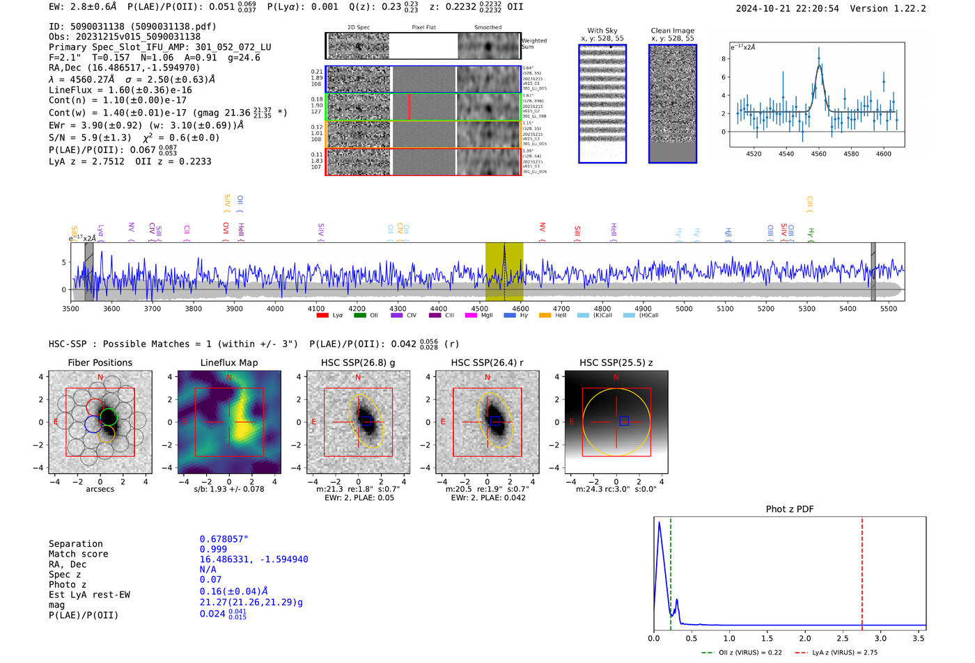Select the Lineflux Map panel
Image resolution: width=975 pixels, height=663 pixels.
point(229,422)
